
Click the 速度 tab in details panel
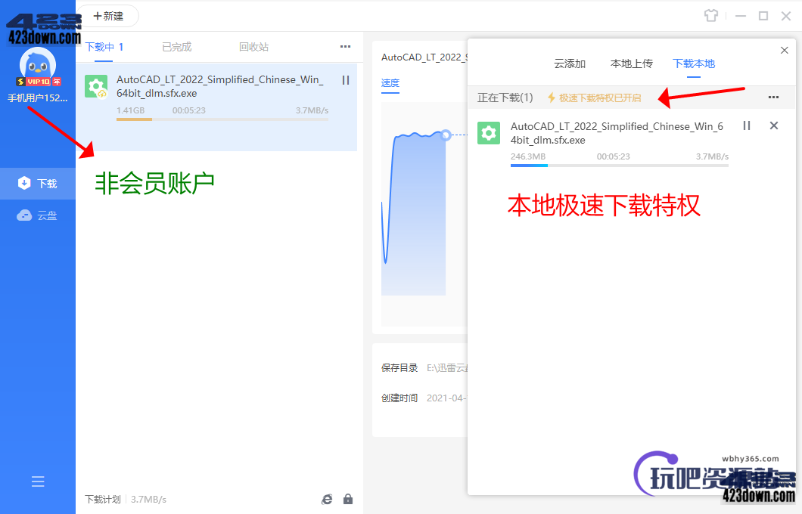(x=390, y=83)
